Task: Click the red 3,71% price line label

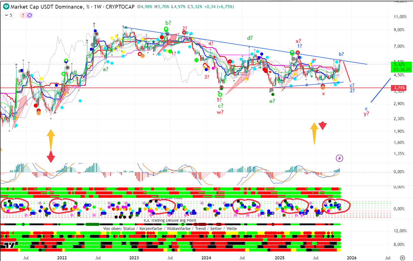Action: 399,88
